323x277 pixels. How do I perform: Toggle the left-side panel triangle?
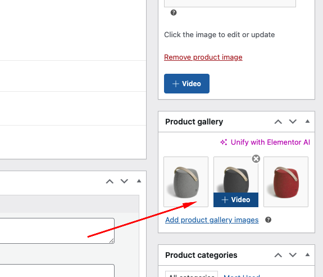click(139, 181)
